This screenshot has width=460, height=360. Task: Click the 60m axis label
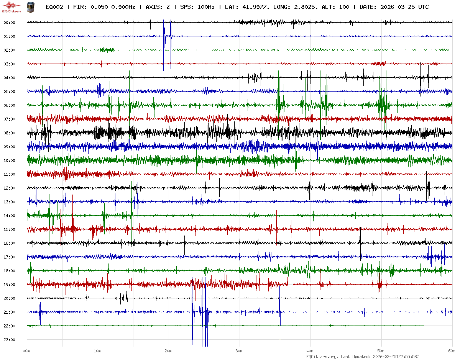(x=452, y=350)
